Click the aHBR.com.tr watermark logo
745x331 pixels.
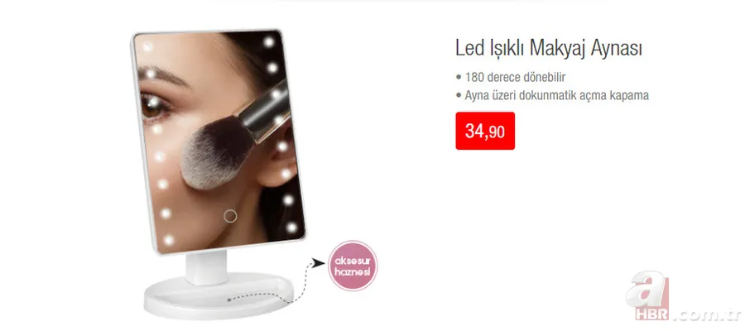tap(683, 297)
